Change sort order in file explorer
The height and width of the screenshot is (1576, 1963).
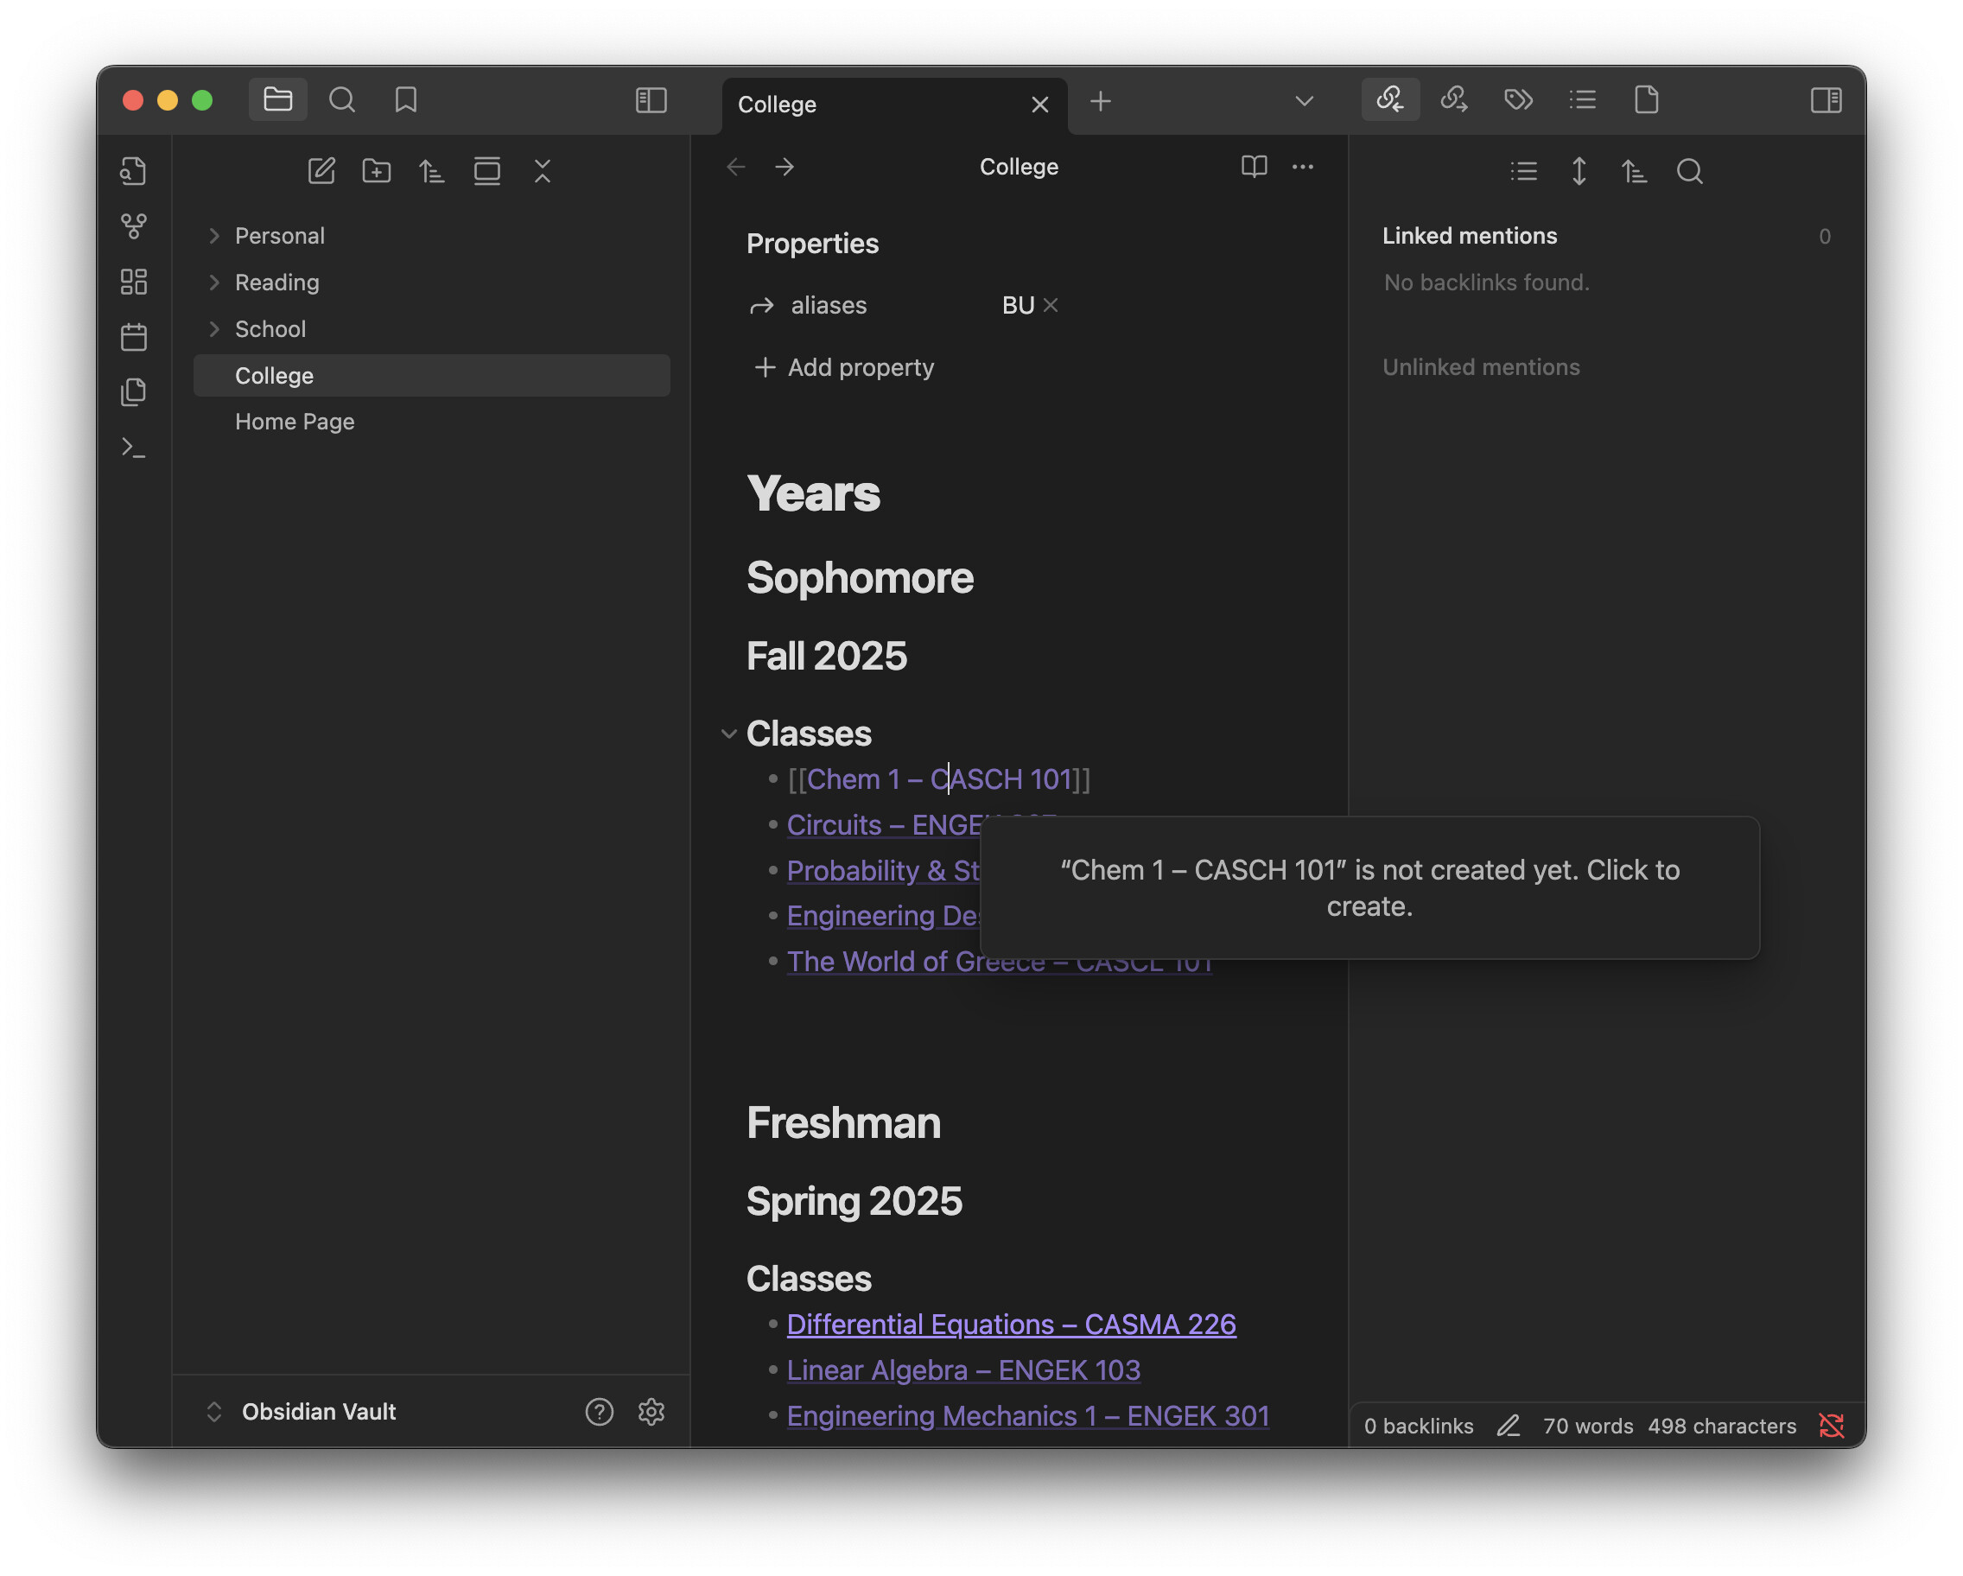pyautogui.click(x=432, y=170)
